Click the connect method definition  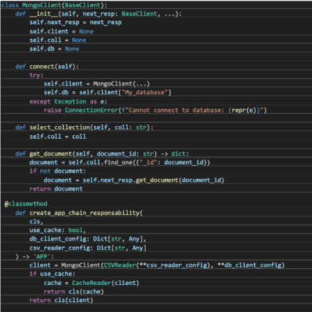[x=47, y=67]
